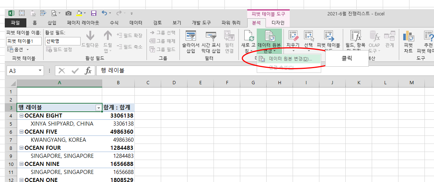The width and height of the screenshot is (434, 182).
Task: Switch to the 파워 쿼리 tab
Action: tap(231, 23)
